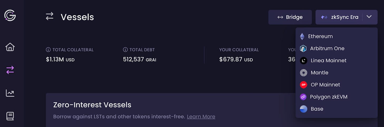This screenshot has width=384, height=127.
Task: Pick Base from the network menu
Action: (x=317, y=109)
